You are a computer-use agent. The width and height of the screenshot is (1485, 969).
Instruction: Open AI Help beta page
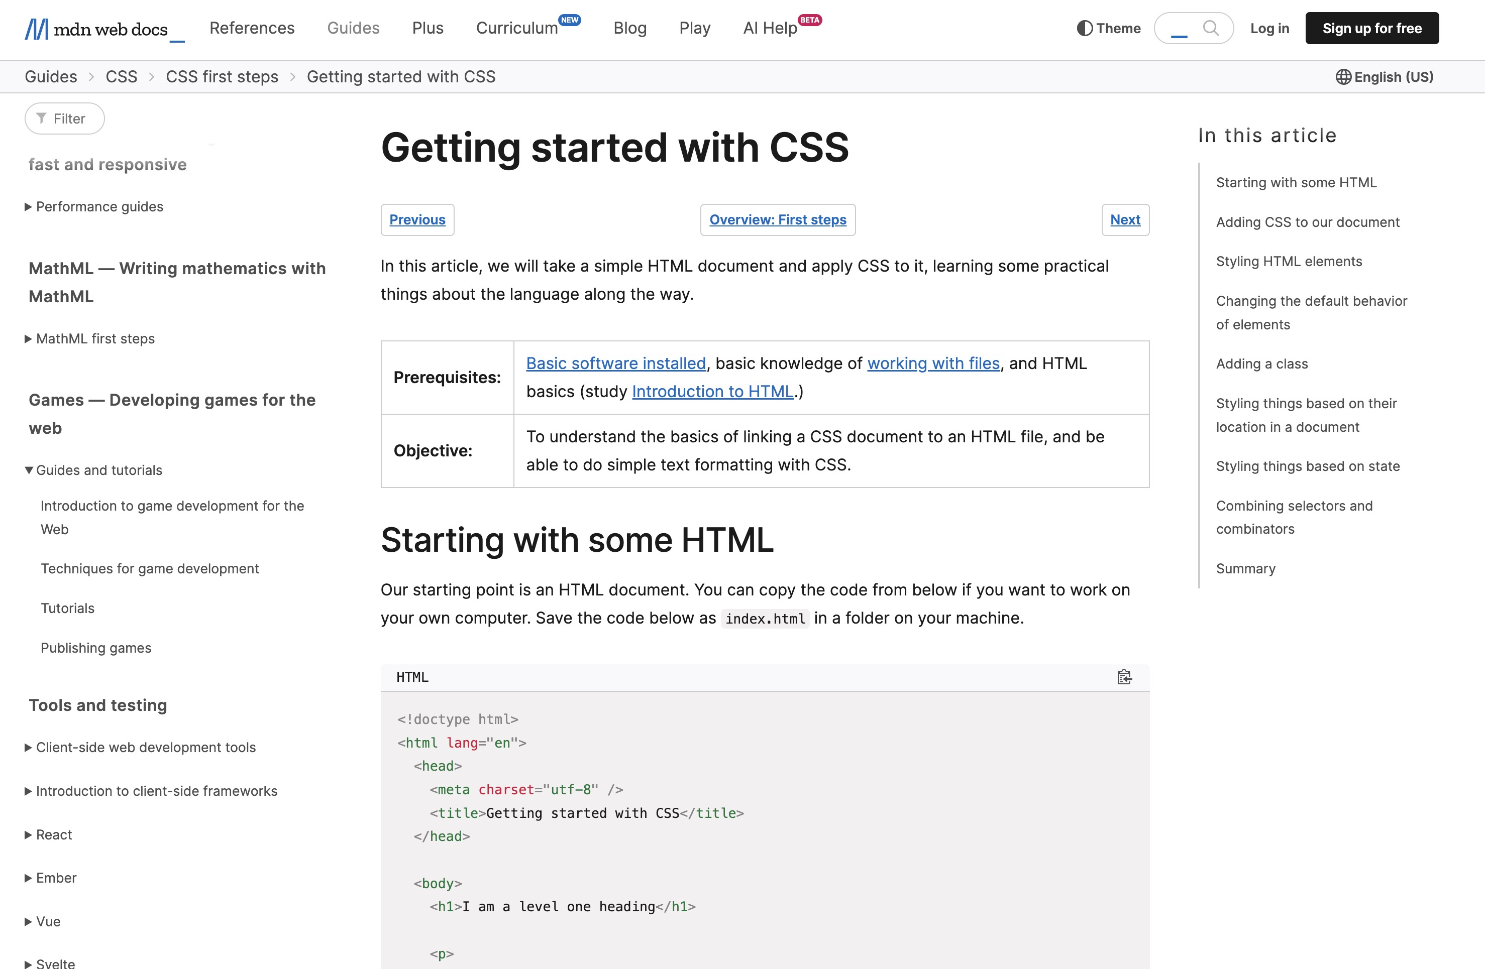[x=770, y=28]
